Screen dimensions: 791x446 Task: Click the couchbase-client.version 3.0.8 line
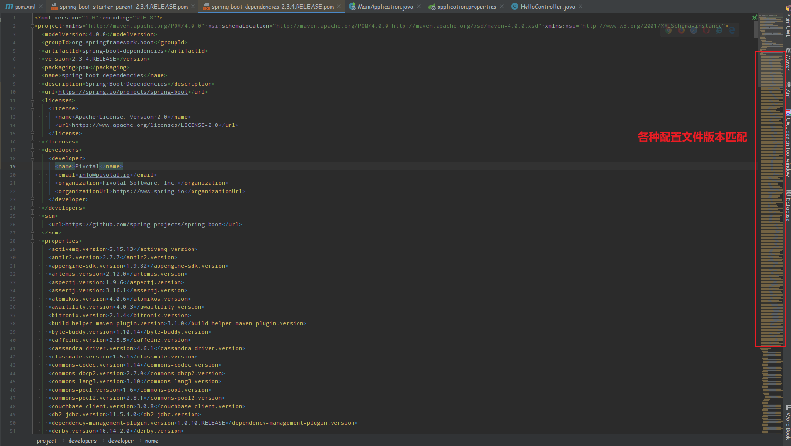coord(146,406)
